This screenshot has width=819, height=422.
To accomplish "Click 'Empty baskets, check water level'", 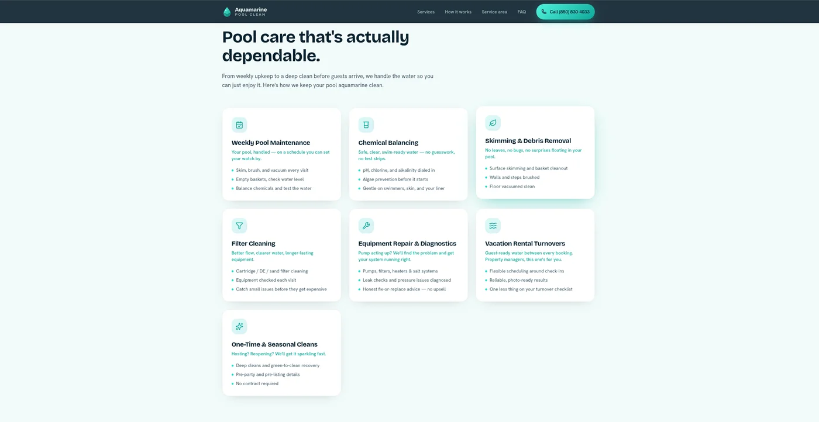I will (x=270, y=179).
